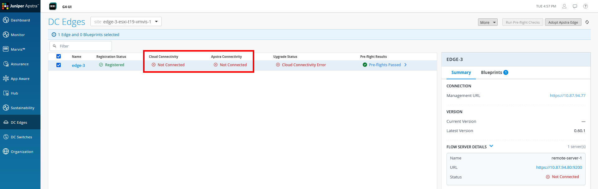The height and width of the screenshot is (189, 598).
Task: Click the Apstra Connectivity column header
Action: coord(227,57)
